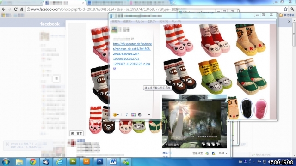This screenshot has width=296, height=166.
Task: Open the 說明(H) menu in chat window
Action: point(163,22)
